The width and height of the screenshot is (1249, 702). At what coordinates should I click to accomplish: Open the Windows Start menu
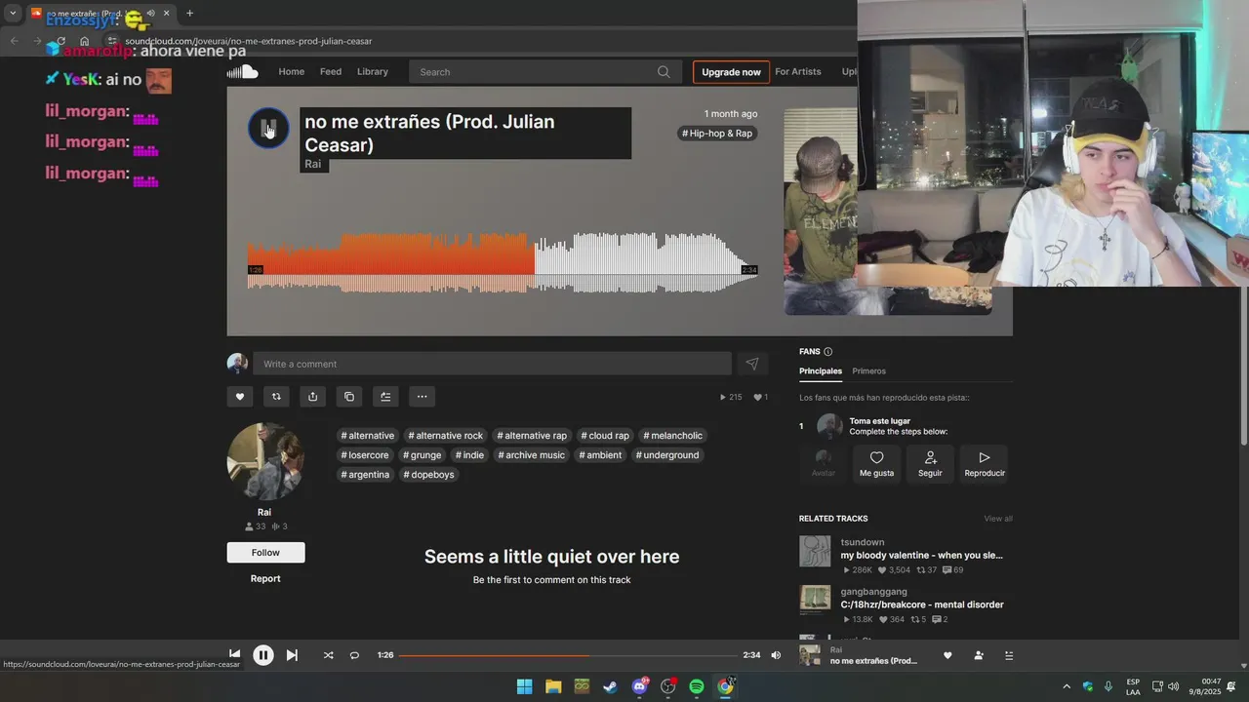pos(524,686)
